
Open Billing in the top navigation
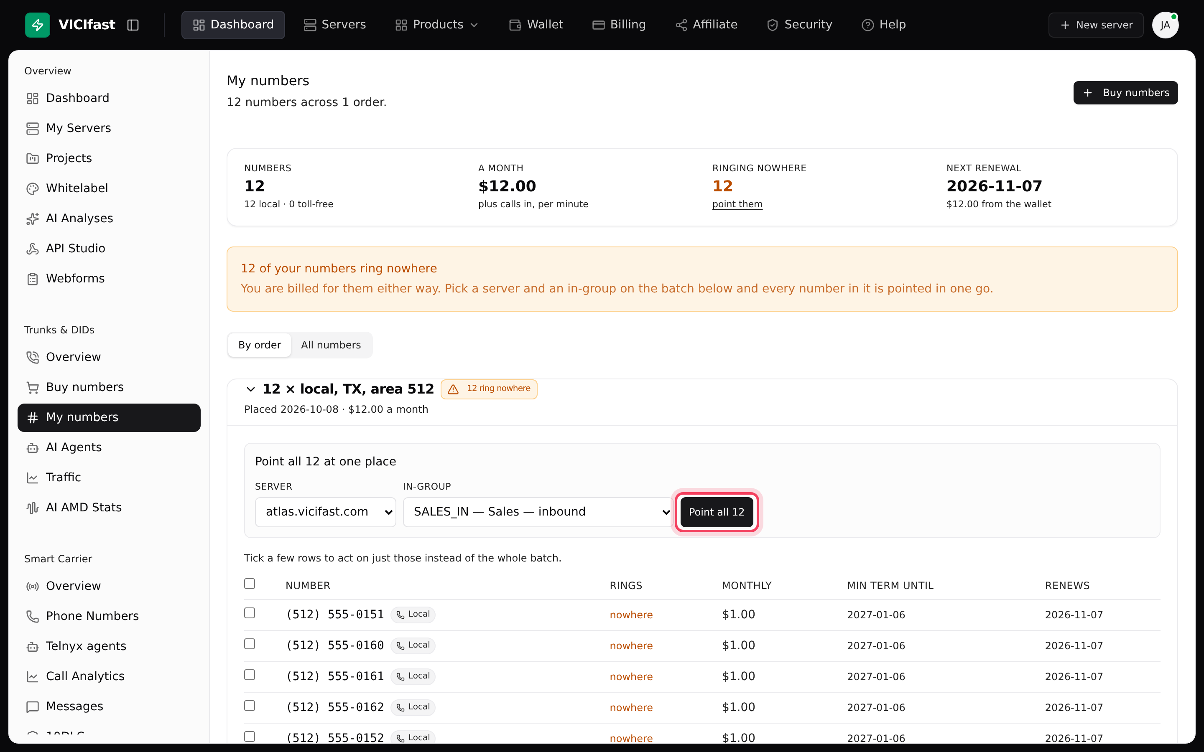pos(619,25)
